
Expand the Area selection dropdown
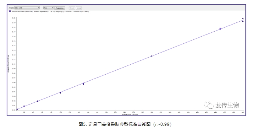[48, 8]
